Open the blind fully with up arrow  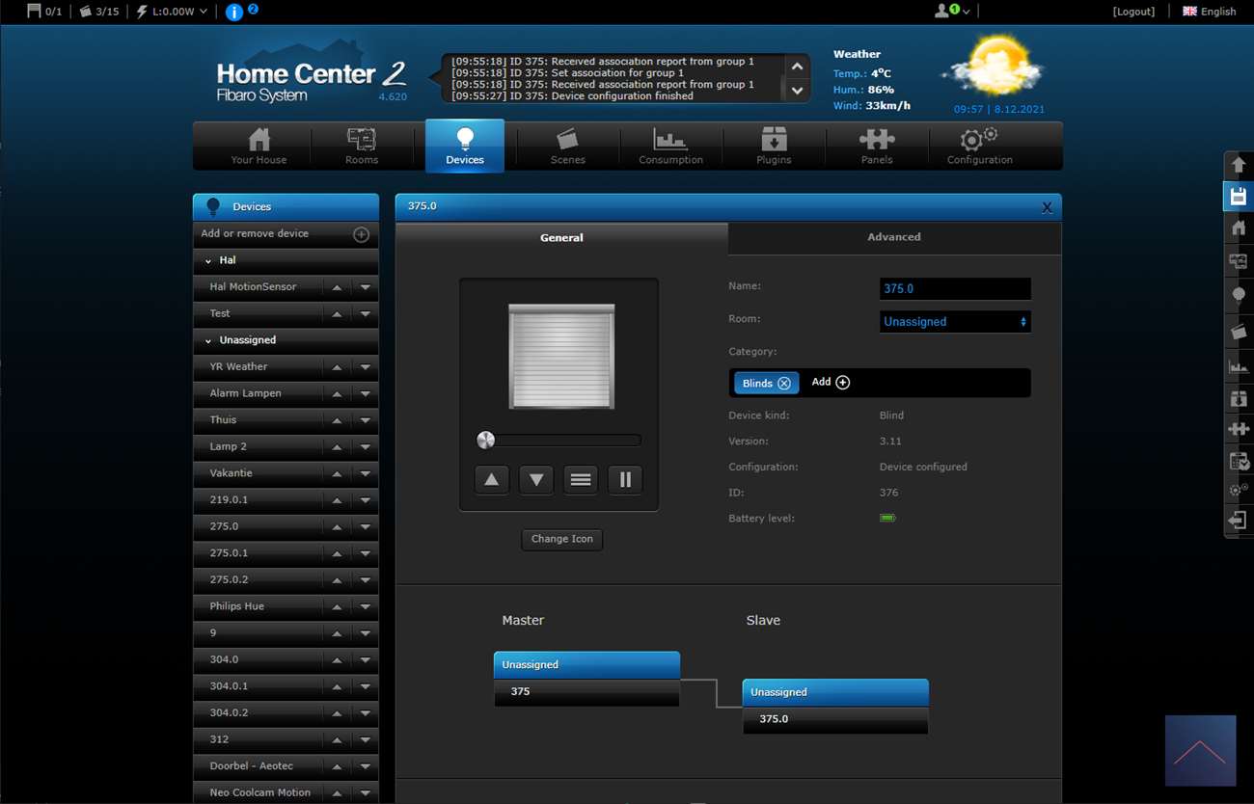pos(492,480)
